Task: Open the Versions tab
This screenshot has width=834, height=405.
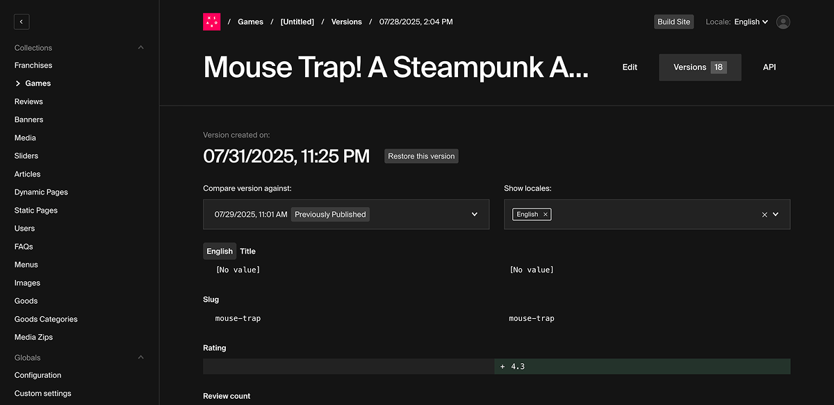Action: [699, 67]
